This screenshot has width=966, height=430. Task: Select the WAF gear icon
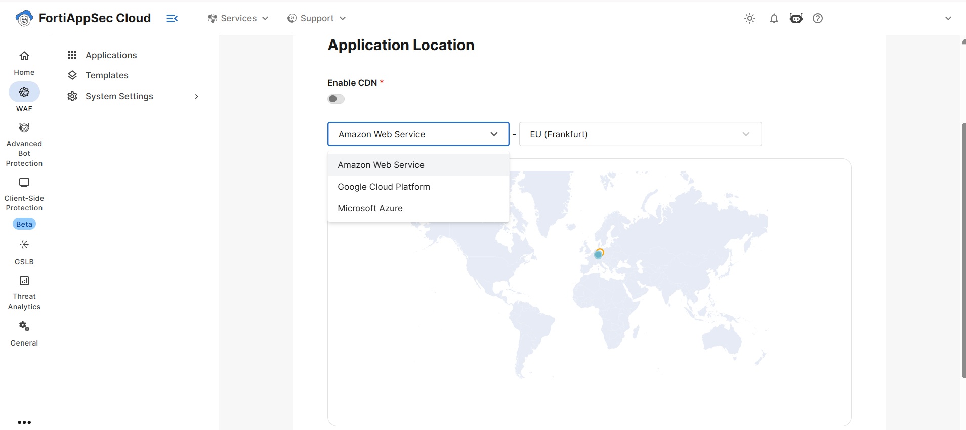(24, 92)
